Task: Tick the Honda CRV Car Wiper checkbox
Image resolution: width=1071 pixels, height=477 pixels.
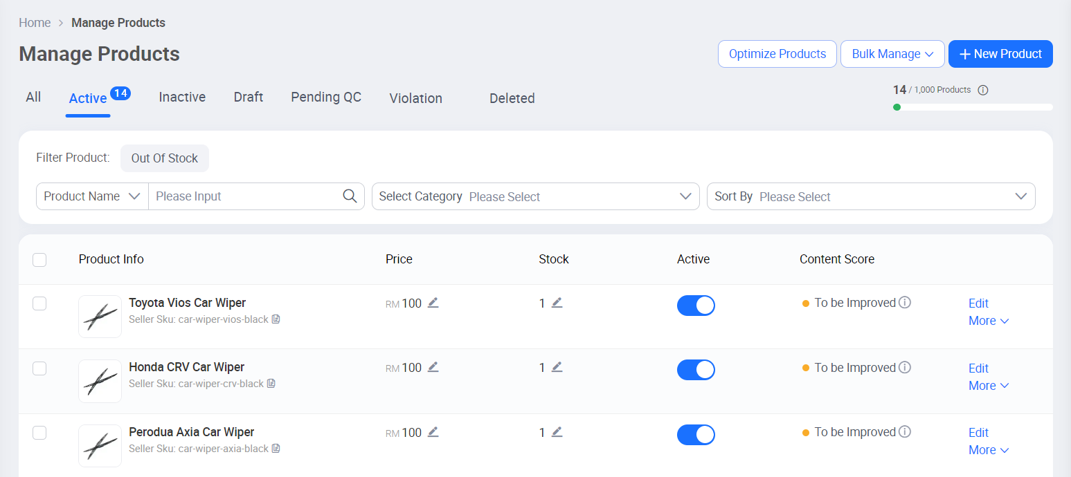Action: 39,368
